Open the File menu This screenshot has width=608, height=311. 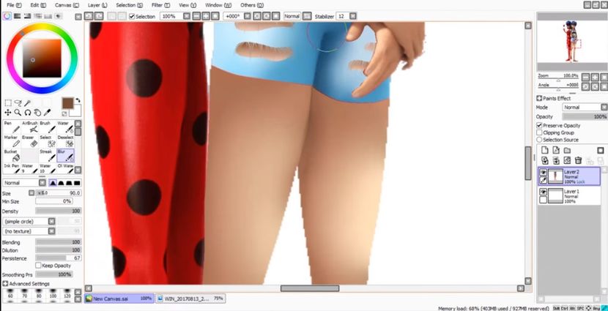click(x=14, y=5)
